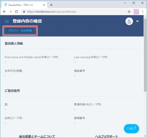147x138 pixels.
Task: Maximize the Chrome window
Action: [x=134, y=3]
